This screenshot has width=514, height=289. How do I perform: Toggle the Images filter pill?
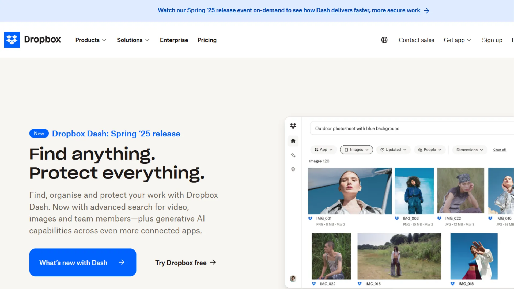[x=356, y=150]
